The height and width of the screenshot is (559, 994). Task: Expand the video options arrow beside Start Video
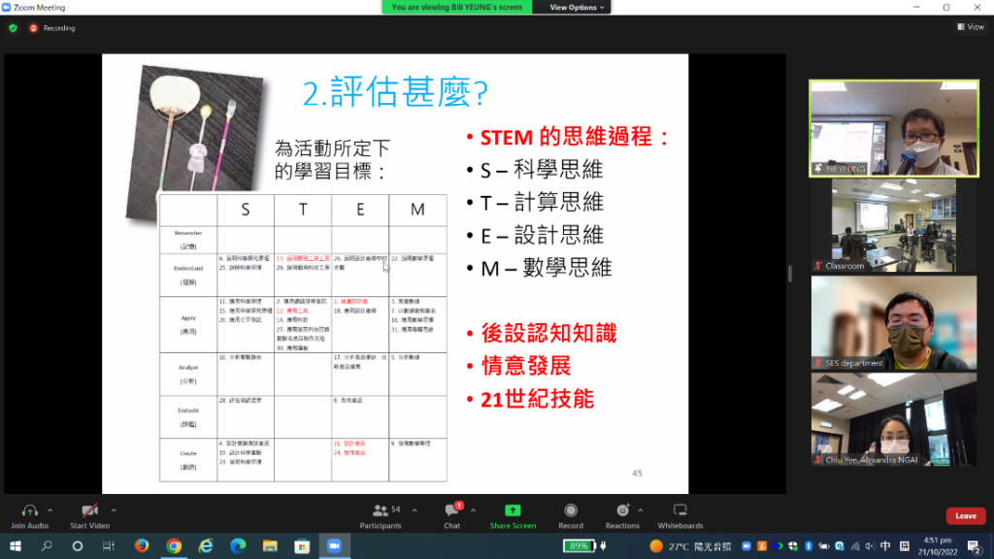coord(114,509)
